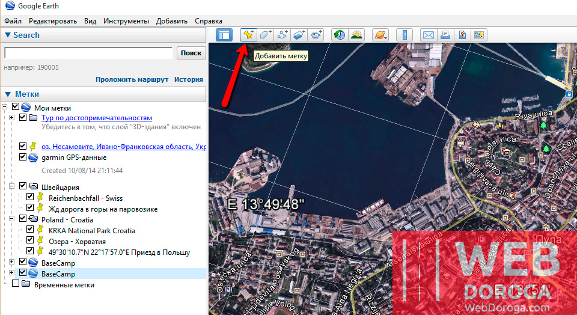The width and height of the screenshot is (577, 315).
Task: Toggle the garmin GPS-данные checkbox
Action: [x=23, y=157]
